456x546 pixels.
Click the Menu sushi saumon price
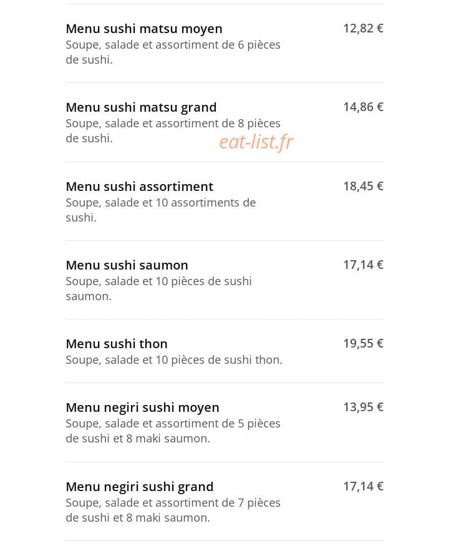point(363,265)
